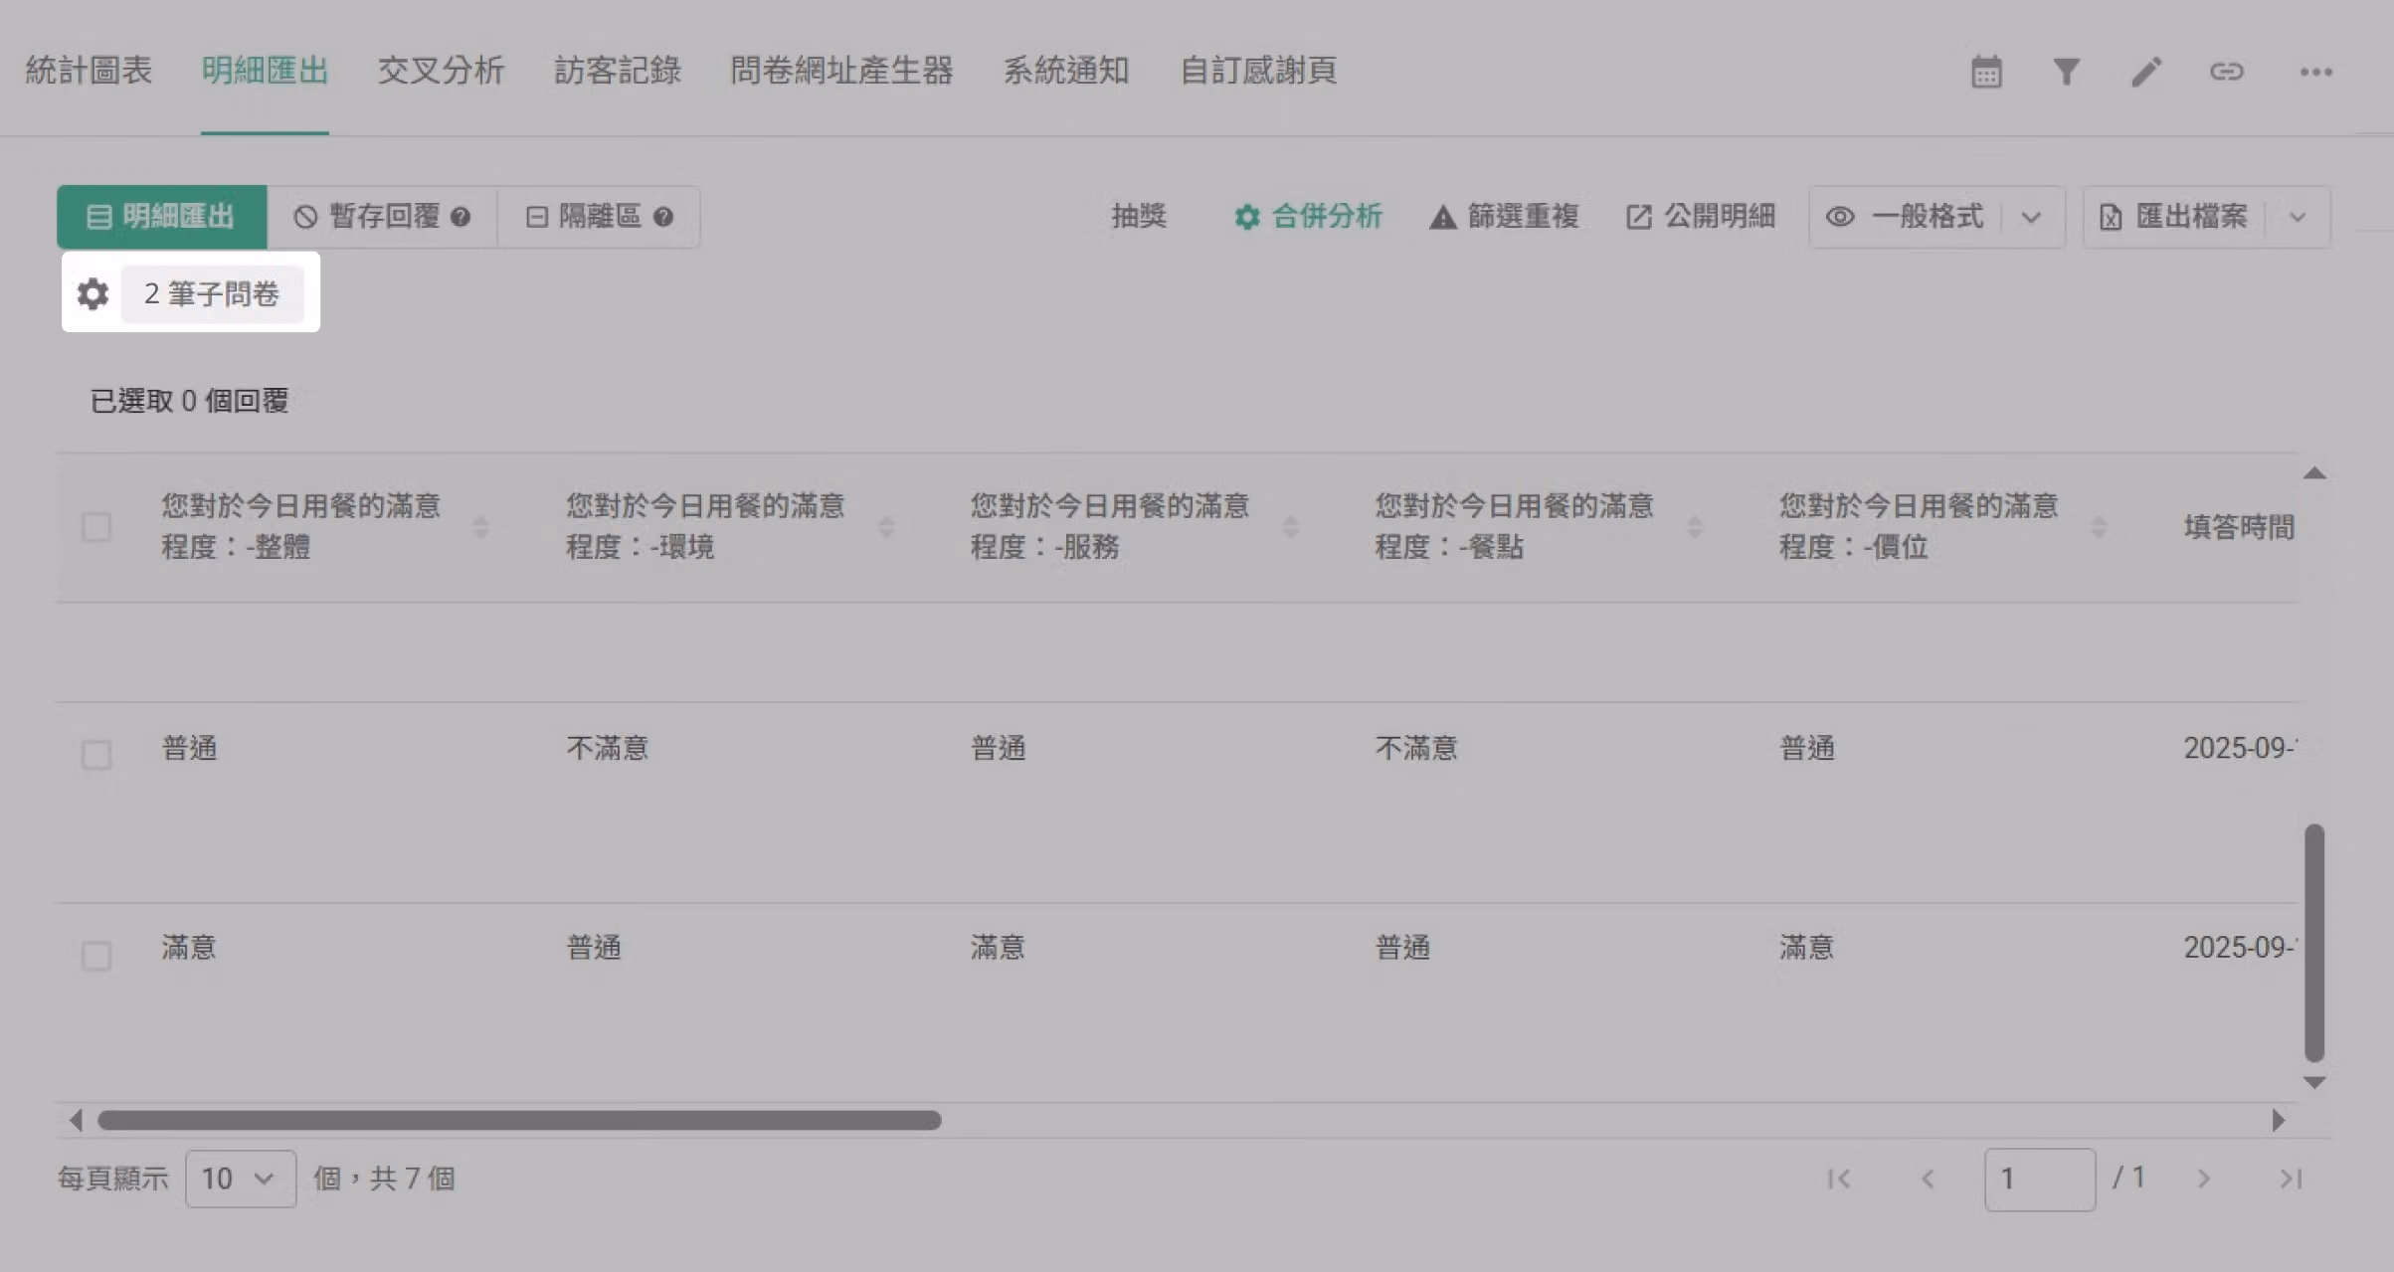Select the green 明細匯出 sub-tab button
The height and width of the screenshot is (1272, 2394).
pyautogui.click(x=162, y=217)
